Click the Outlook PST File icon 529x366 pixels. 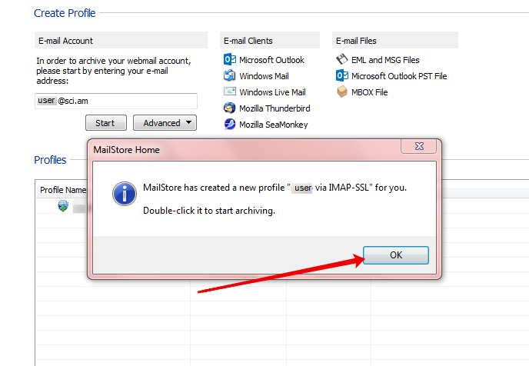[x=341, y=75]
